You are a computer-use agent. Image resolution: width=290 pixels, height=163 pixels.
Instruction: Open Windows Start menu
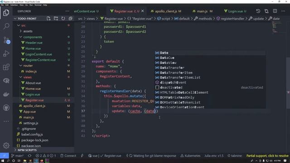(3, 161)
